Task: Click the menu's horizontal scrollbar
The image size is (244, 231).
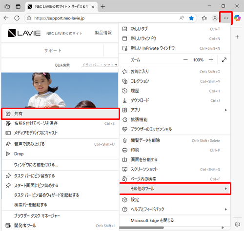Action: point(142,228)
